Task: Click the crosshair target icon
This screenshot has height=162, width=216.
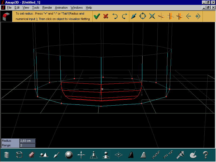Action: (143, 16)
